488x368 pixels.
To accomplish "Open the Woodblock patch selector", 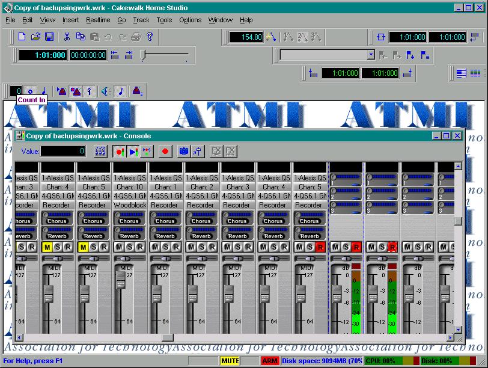I will [130, 205].
